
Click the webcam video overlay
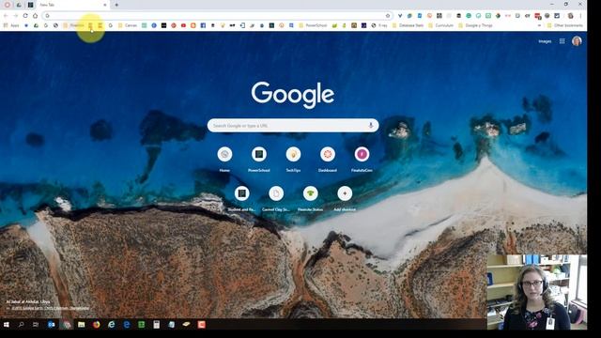click(x=537, y=292)
